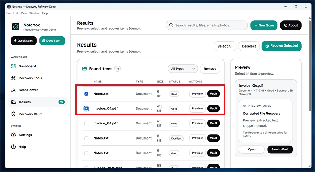315x172 pixels.
Task: Preview the first Notes.txt file
Action: tap(197, 94)
